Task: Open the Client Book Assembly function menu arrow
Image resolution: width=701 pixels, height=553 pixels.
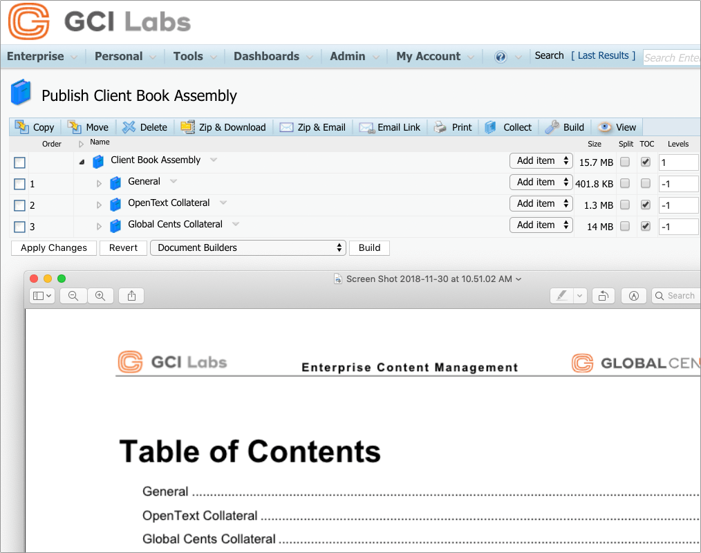Action: click(x=214, y=160)
